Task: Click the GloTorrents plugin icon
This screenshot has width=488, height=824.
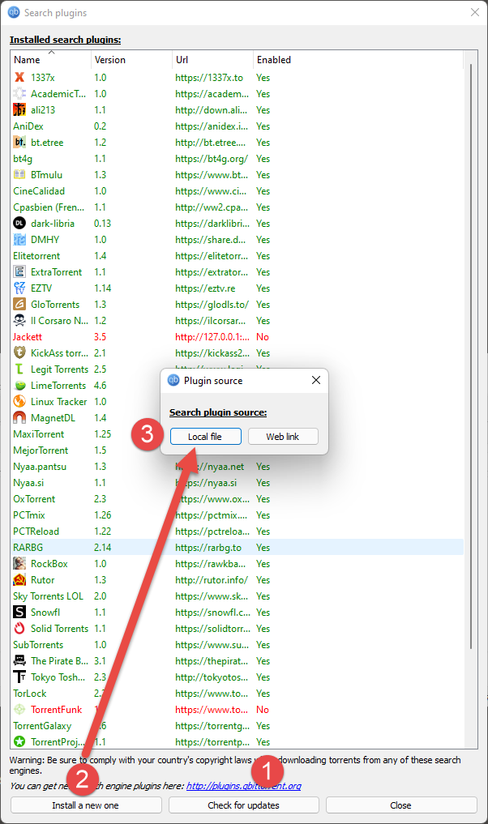Action: tap(19, 305)
